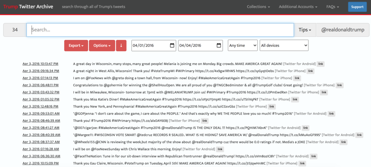Open timestamp Apr 2, 2016 10:15:09 PM
The width and height of the screenshot is (371, 167).
[x=40, y=163]
